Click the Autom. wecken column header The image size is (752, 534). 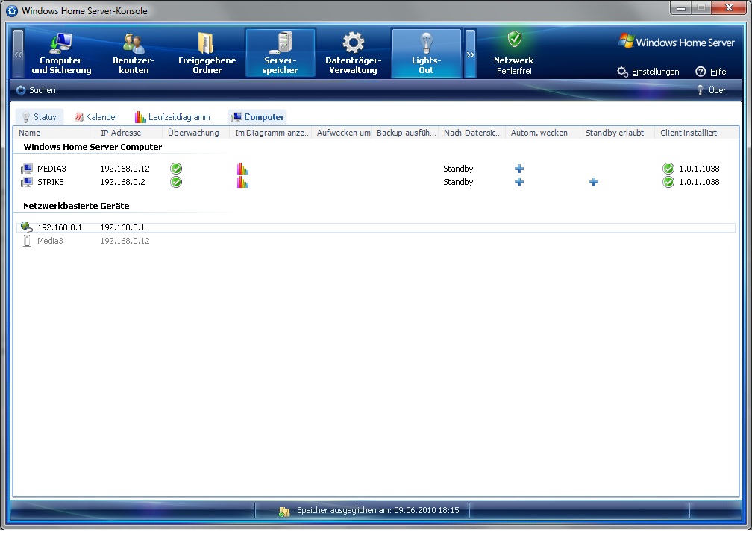pyautogui.click(x=543, y=133)
